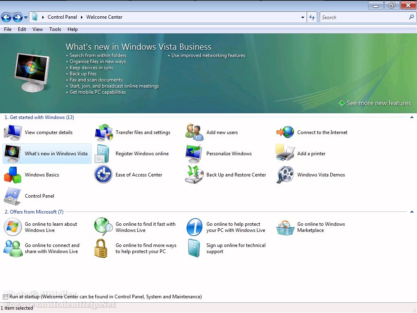Click the Back navigation arrow

pyautogui.click(x=6, y=17)
